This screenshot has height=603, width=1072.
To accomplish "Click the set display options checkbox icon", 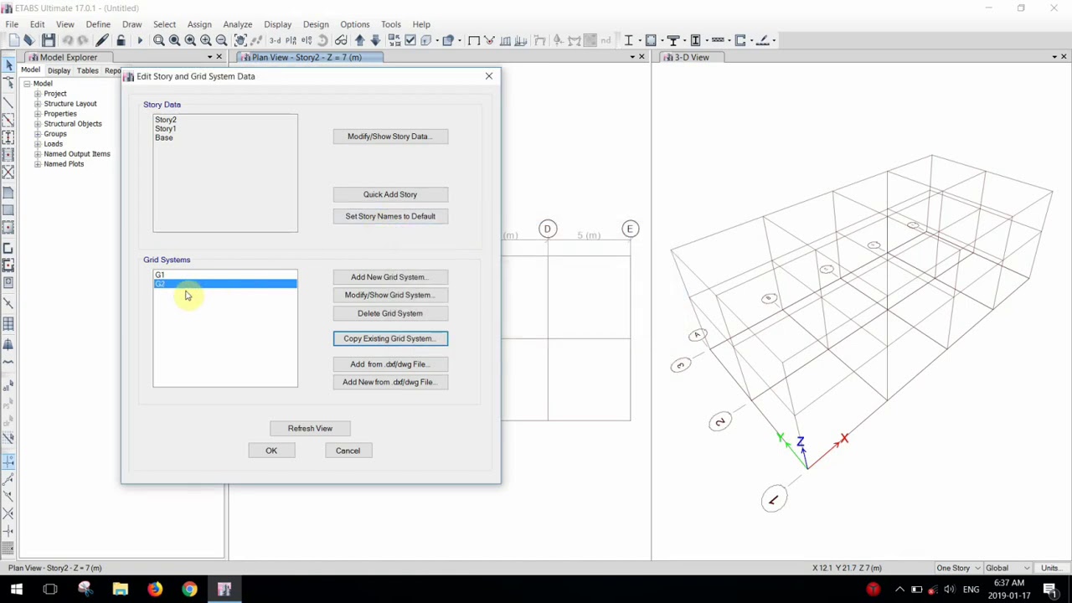I will [410, 40].
